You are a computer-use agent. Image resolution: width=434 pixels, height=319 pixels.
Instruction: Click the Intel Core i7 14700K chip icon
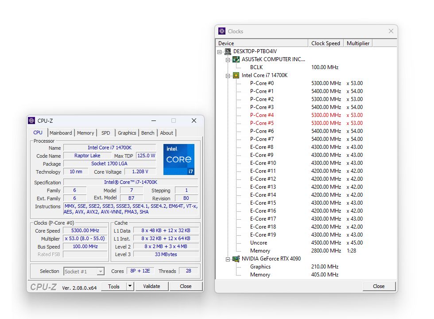tap(236, 75)
